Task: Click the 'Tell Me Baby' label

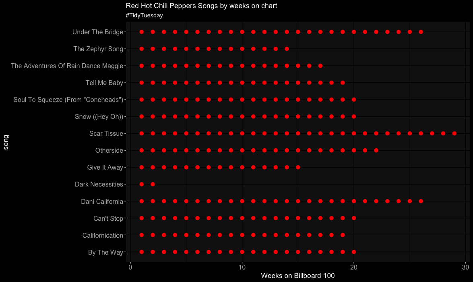Action: pos(104,83)
